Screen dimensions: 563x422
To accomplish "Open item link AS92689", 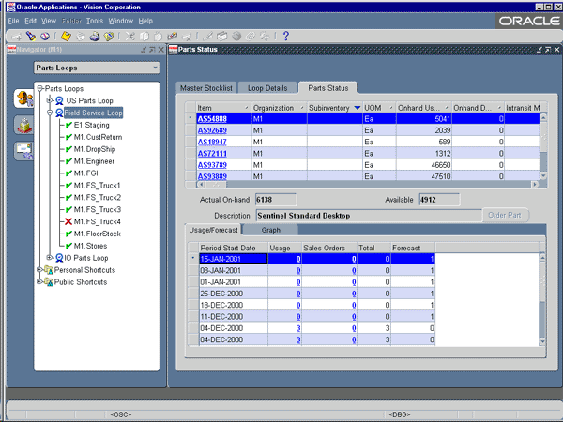I will click(x=210, y=130).
